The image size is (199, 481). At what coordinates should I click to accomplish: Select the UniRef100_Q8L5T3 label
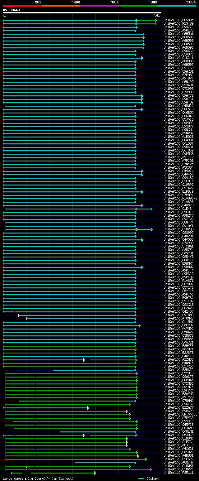(x=178, y=109)
